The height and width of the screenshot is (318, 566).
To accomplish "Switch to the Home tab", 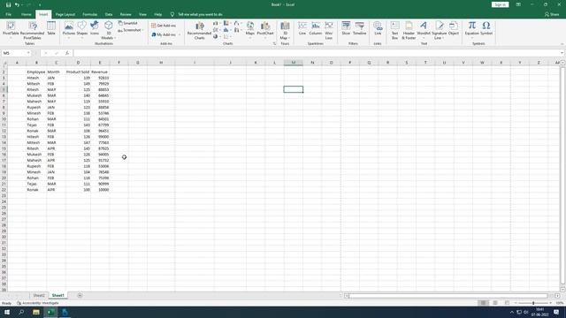I will point(26,14).
